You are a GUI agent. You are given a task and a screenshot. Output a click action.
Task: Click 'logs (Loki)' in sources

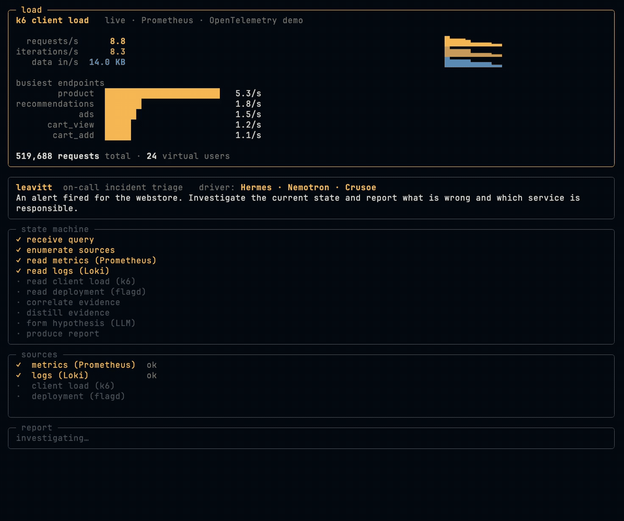[x=60, y=375]
